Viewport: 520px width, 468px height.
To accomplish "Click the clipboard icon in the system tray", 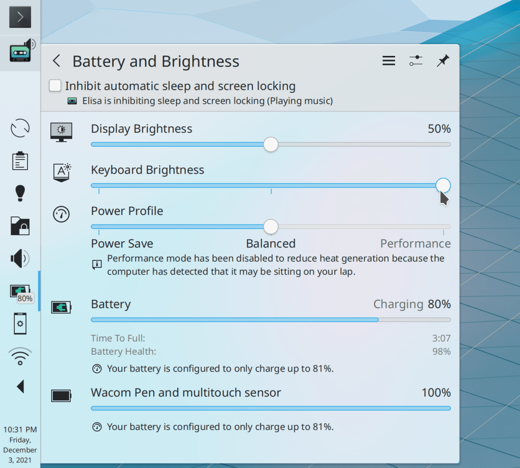I will (x=20, y=161).
